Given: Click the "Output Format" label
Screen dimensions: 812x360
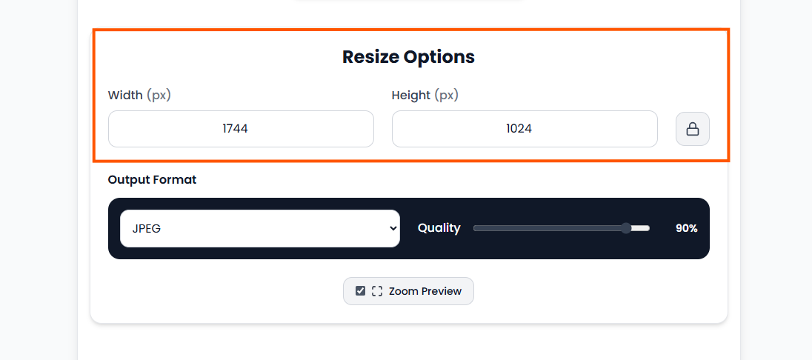Looking at the screenshot, I should (152, 179).
